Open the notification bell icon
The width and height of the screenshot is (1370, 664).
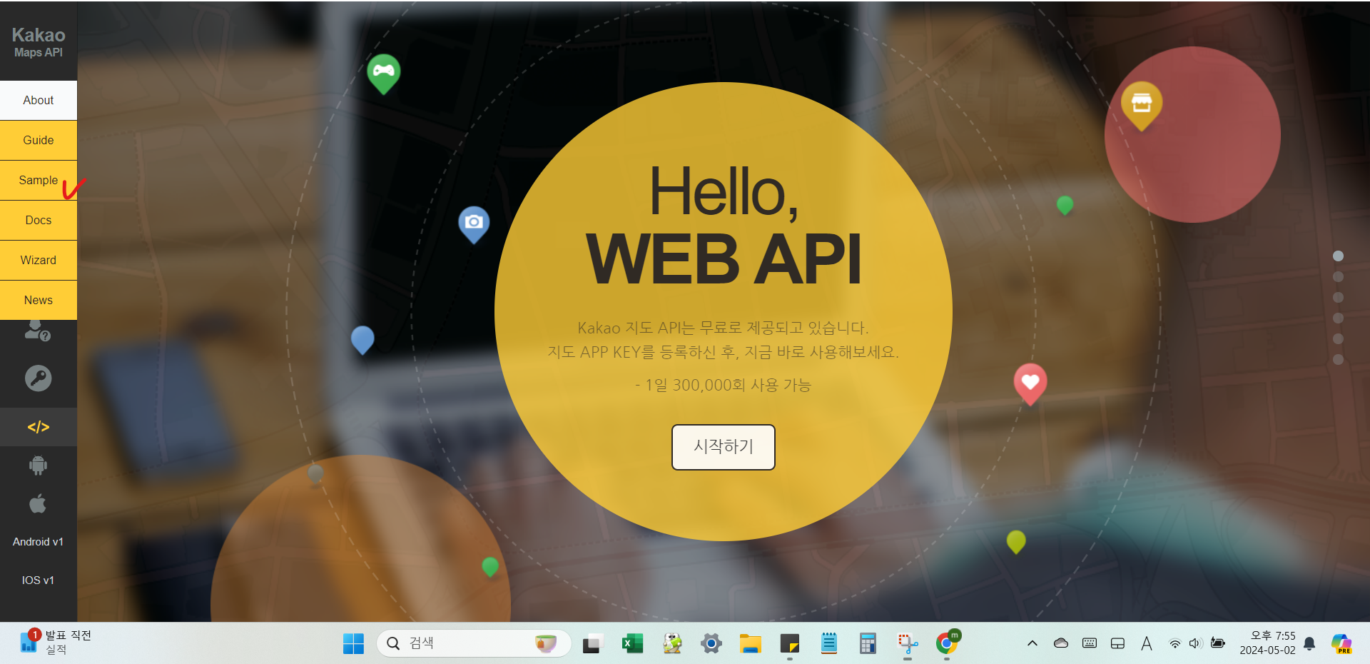pos(1309,643)
